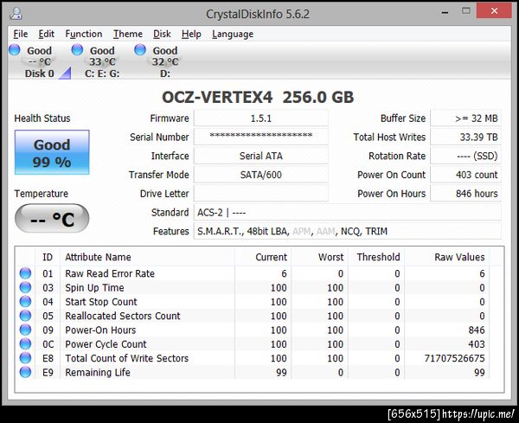Screen dimensions: 519x423
Task: Select the Power Cycle Count attribute name
Action: pyautogui.click(x=106, y=344)
